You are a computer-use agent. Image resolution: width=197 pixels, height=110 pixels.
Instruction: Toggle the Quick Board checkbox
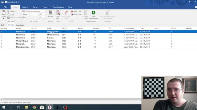(x=6, y=2)
